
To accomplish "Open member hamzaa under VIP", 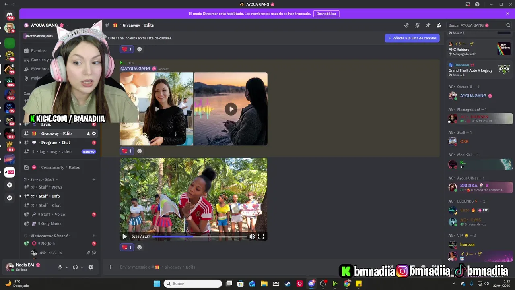I will [x=480, y=244].
